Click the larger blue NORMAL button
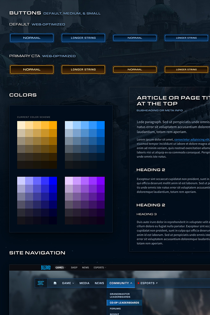Viewport: 210px width, 315px height. (32, 38)
